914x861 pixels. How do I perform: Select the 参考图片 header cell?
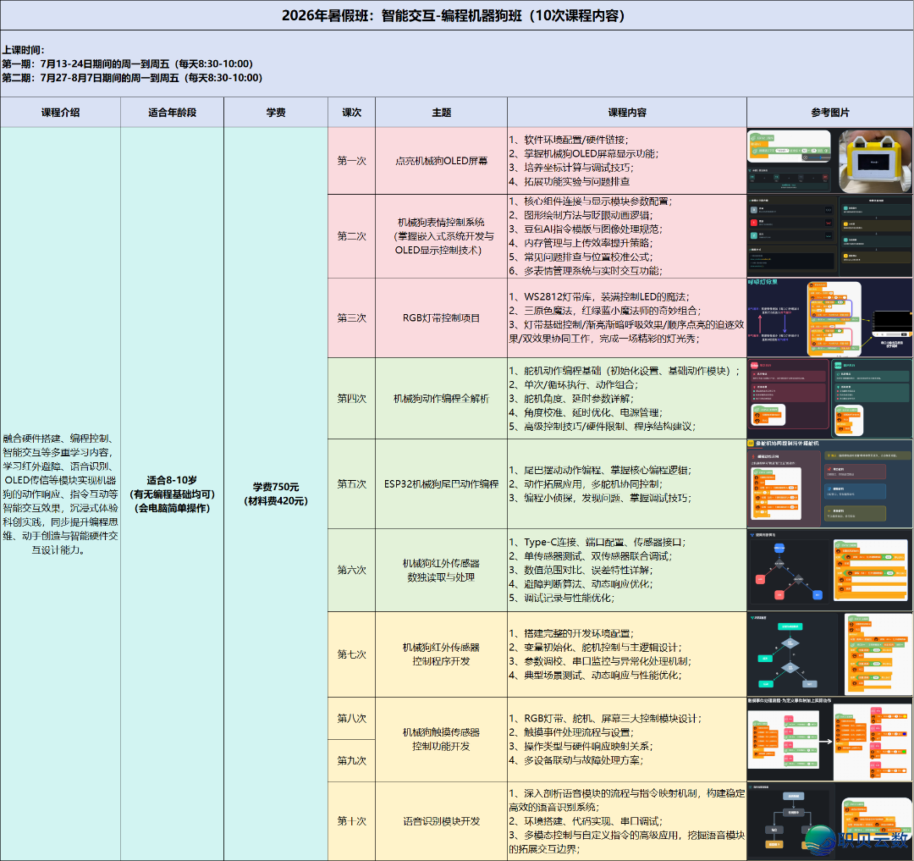point(830,113)
